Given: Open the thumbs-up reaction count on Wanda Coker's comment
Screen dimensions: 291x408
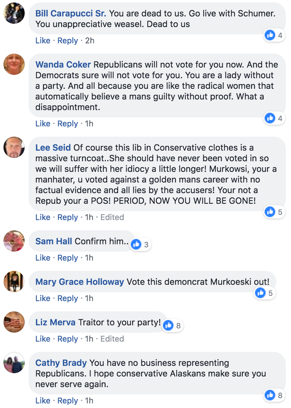Looking at the screenshot, I should point(274,118).
